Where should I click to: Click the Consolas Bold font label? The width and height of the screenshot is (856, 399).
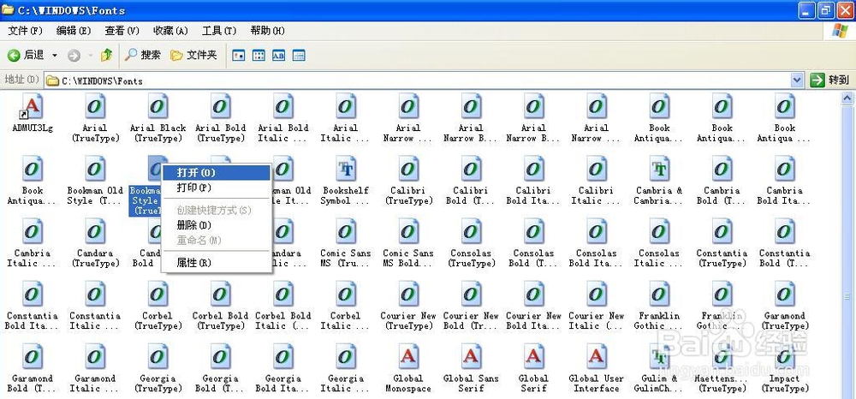pyautogui.click(x=533, y=259)
